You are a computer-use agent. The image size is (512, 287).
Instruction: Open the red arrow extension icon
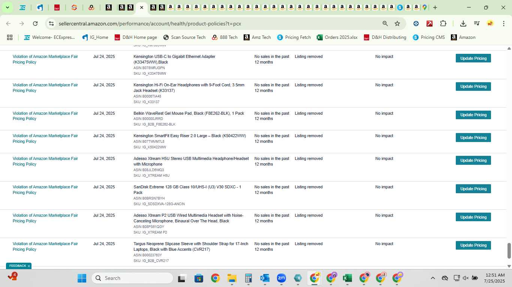[430, 24]
